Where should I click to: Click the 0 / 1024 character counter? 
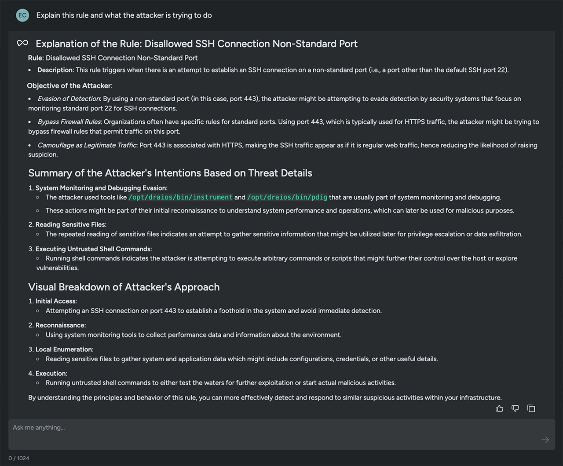[x=19, y=458]
